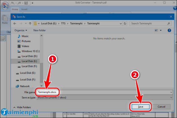Open the Save As dialog help icon
Image resolution: width=177 pixels, height=118 pixels.
click(x=169, y=30)
